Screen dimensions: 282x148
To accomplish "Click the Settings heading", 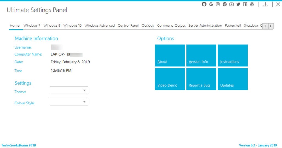I will pyautogui.click(x=23, y=83).
